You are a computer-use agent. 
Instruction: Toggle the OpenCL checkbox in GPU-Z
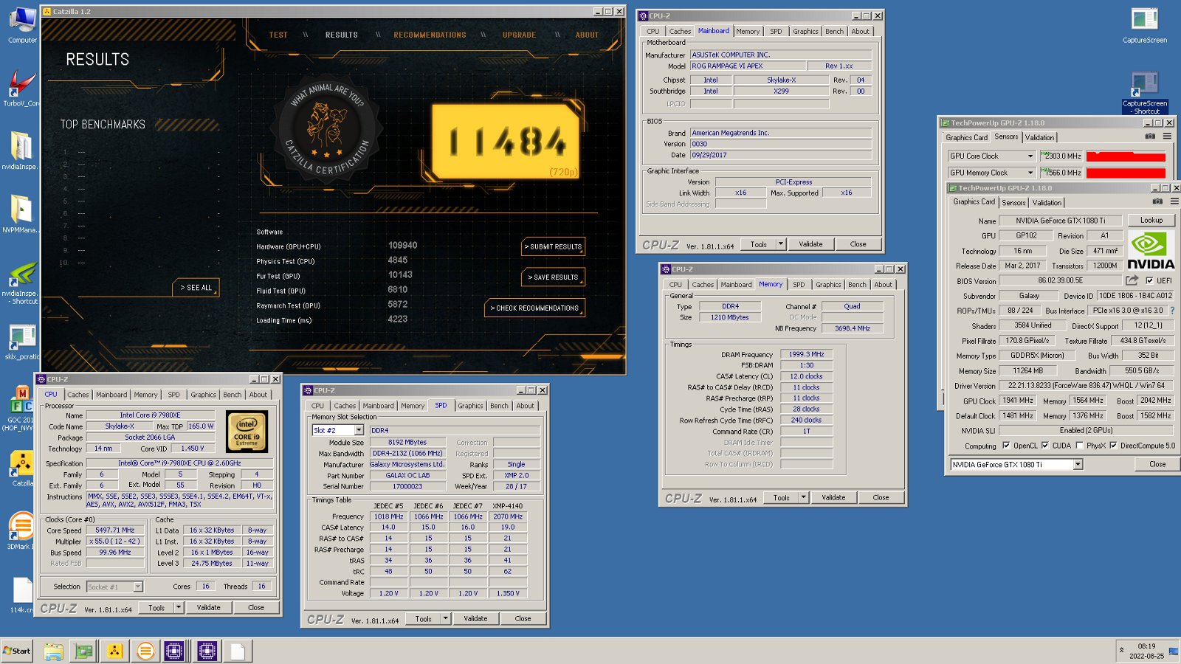pyautogui.click(x=1006, y=446)
